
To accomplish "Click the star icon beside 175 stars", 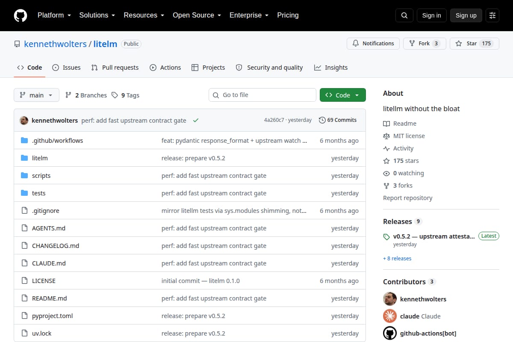I will [386, 161].
